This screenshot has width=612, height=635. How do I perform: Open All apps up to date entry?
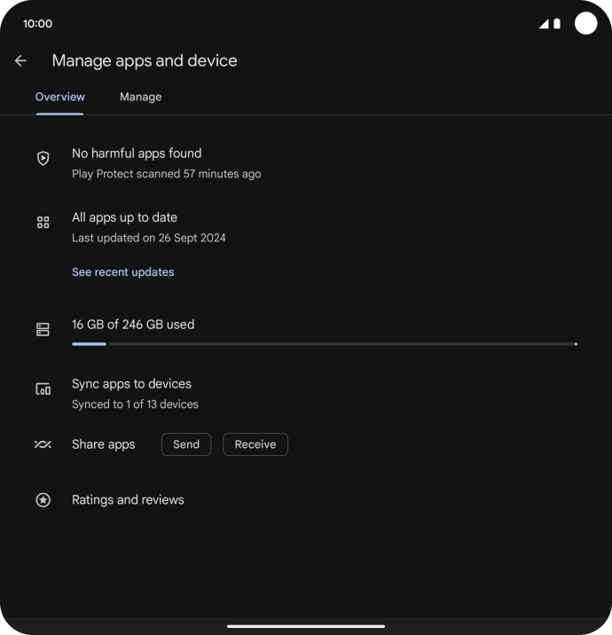click(125, 217)
